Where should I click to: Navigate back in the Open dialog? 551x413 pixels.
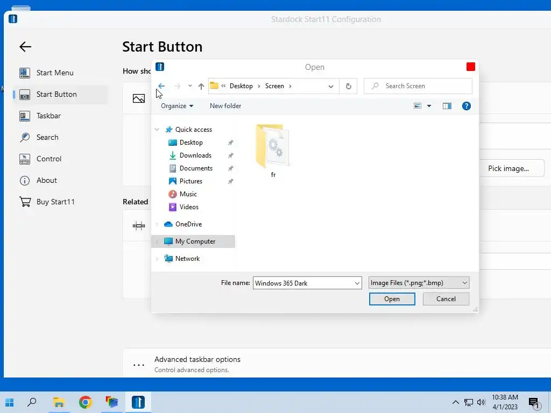pos(161,86)
